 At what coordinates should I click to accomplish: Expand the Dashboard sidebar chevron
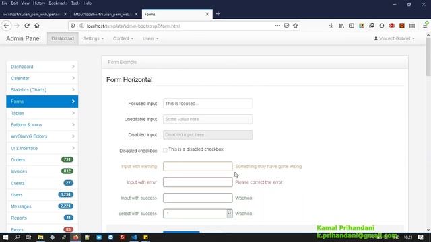point(73,67)
